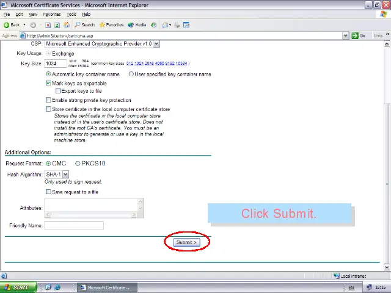The image size is (391, 293).
Task: Click the Submit button
Action: pos(187,242)
